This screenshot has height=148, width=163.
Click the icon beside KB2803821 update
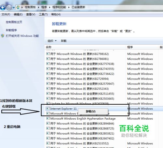(48, 133)
